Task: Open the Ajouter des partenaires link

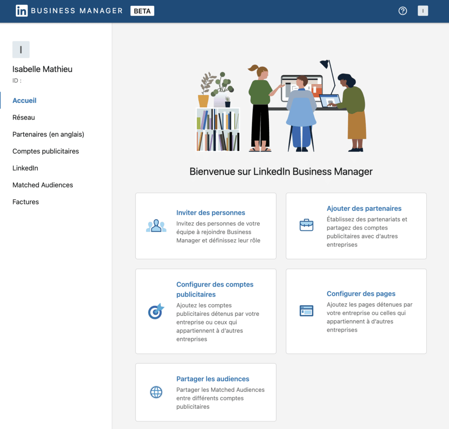Action: coord(364,209)
